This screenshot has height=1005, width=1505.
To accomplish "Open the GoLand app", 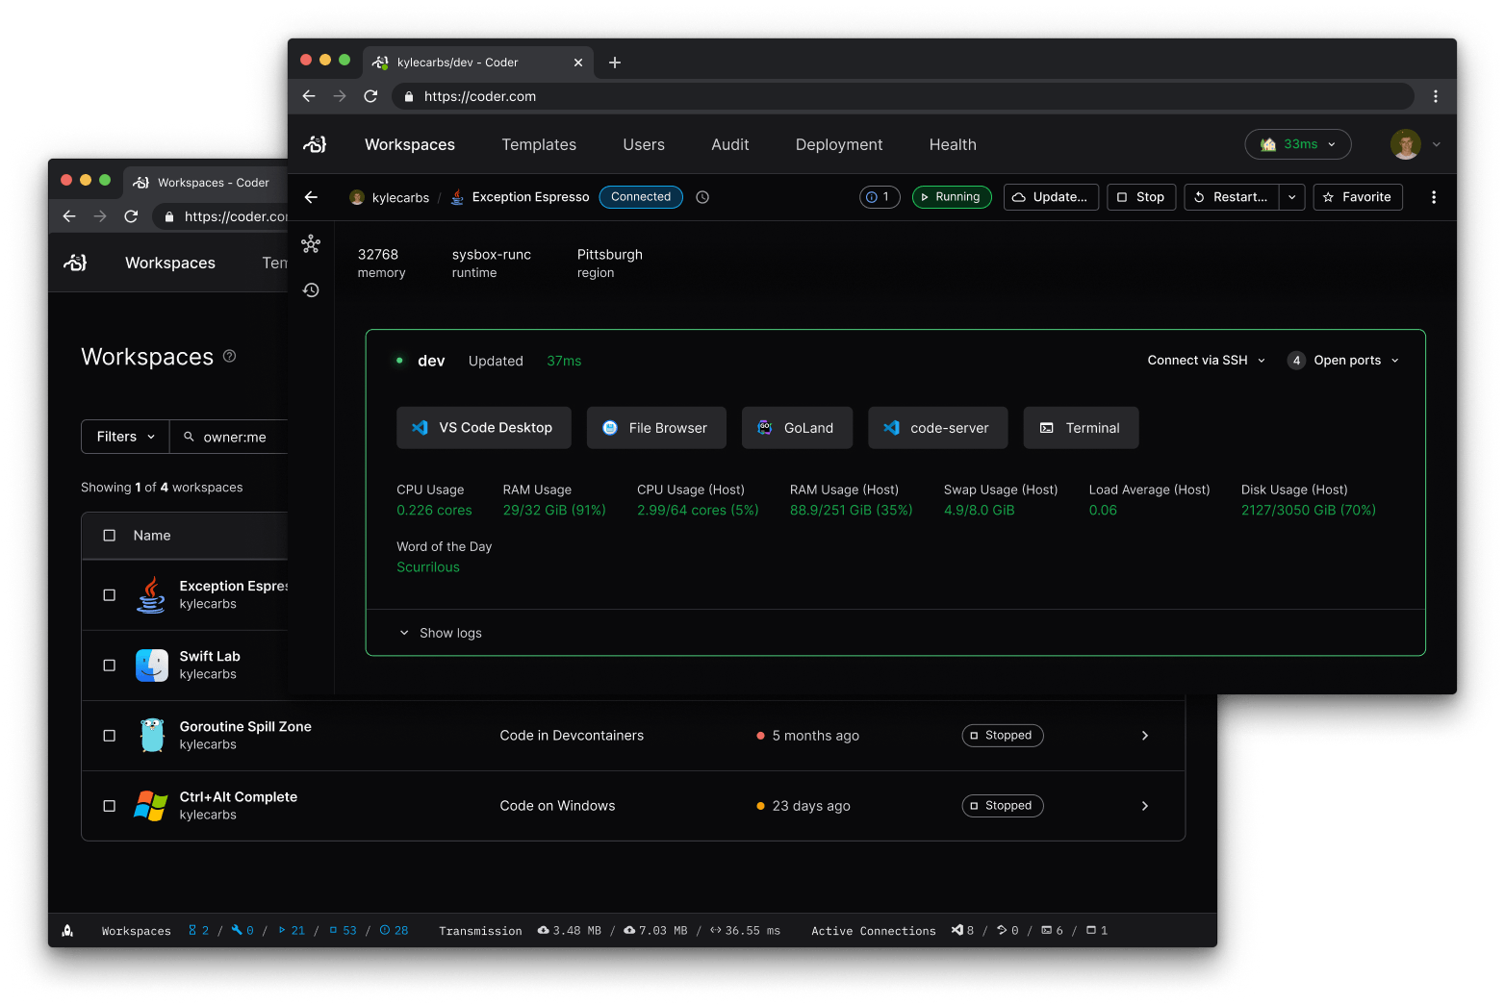I will (797, 428).
